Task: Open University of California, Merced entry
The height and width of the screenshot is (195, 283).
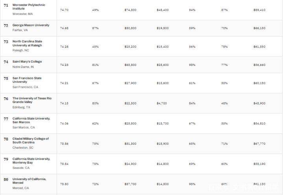Action: [x=29, y=181]
